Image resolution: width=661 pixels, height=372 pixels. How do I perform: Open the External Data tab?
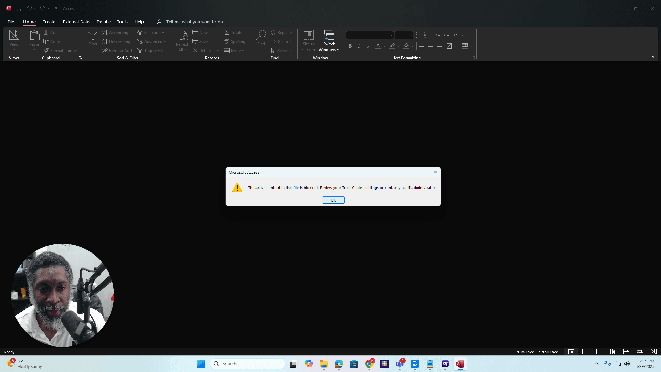pos(76,22)
